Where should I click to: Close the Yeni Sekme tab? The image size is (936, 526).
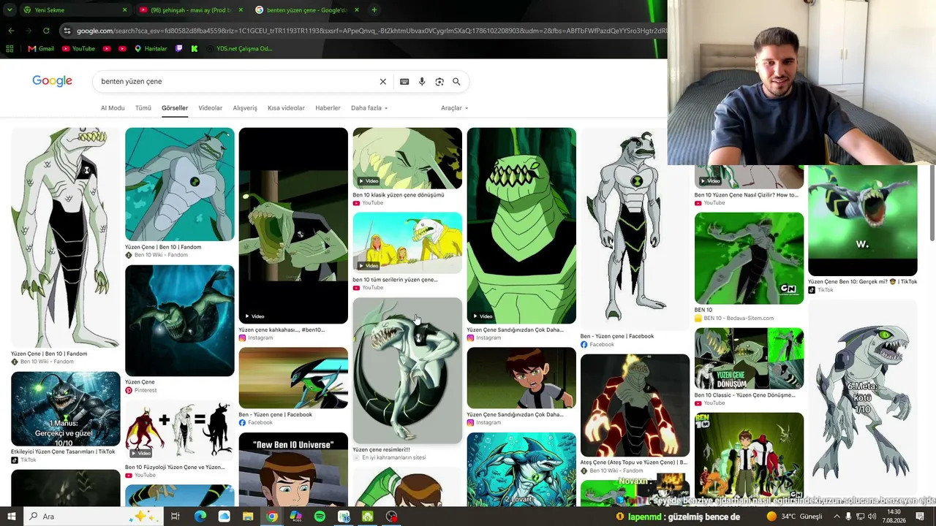[125, 10]
